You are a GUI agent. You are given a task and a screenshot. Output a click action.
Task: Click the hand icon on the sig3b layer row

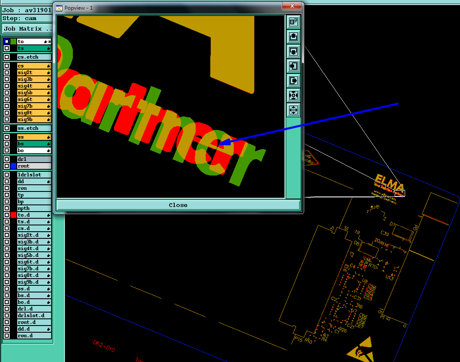(49, 79)
